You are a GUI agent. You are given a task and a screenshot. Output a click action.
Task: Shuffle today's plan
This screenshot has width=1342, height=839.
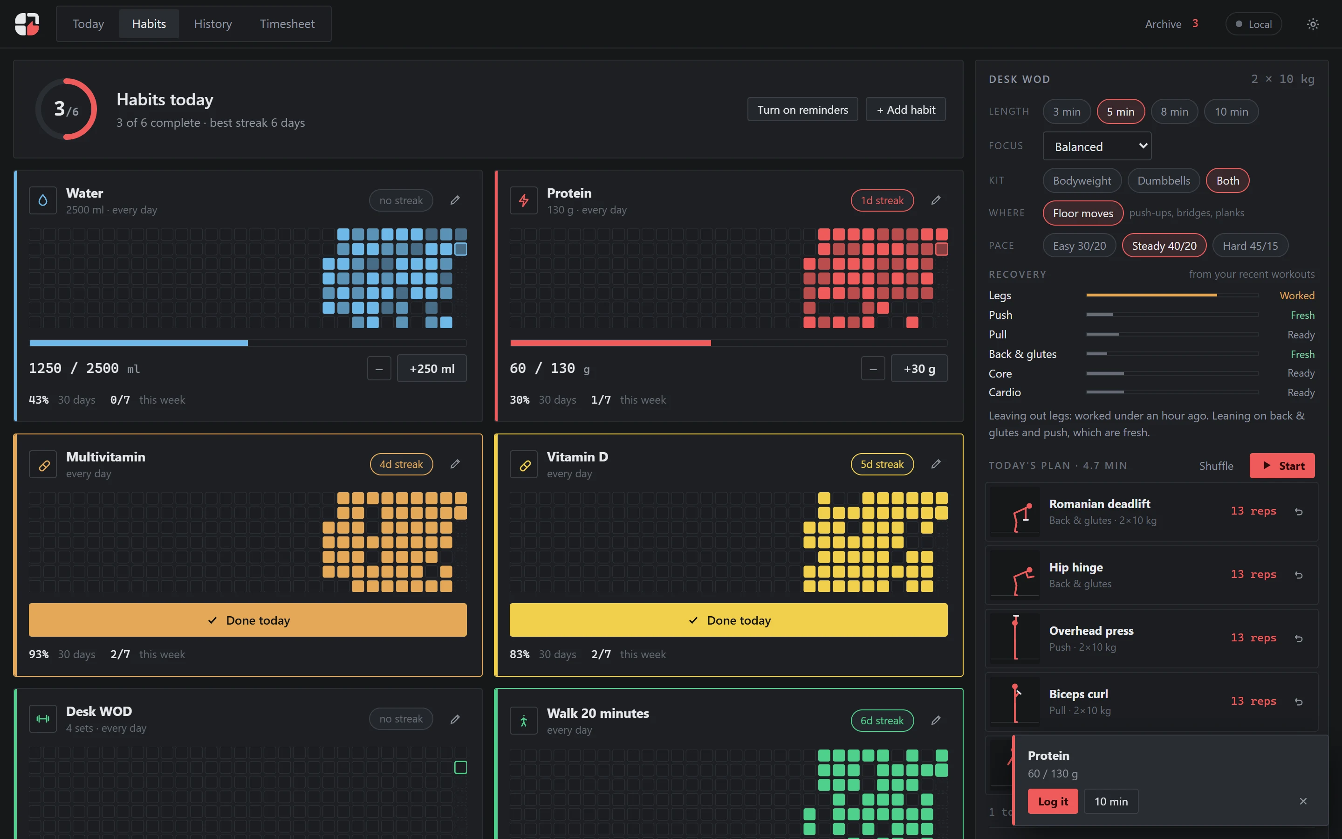1216,466
